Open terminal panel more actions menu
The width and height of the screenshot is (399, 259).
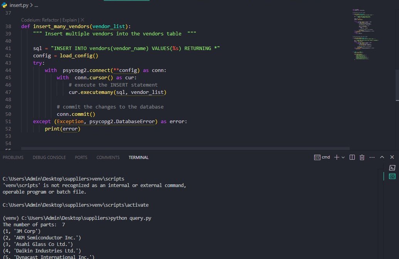[x=372, y=157]
